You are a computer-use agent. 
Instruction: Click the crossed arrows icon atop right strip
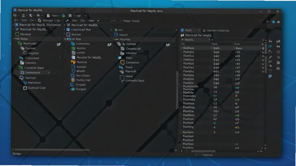coord(270,41)
